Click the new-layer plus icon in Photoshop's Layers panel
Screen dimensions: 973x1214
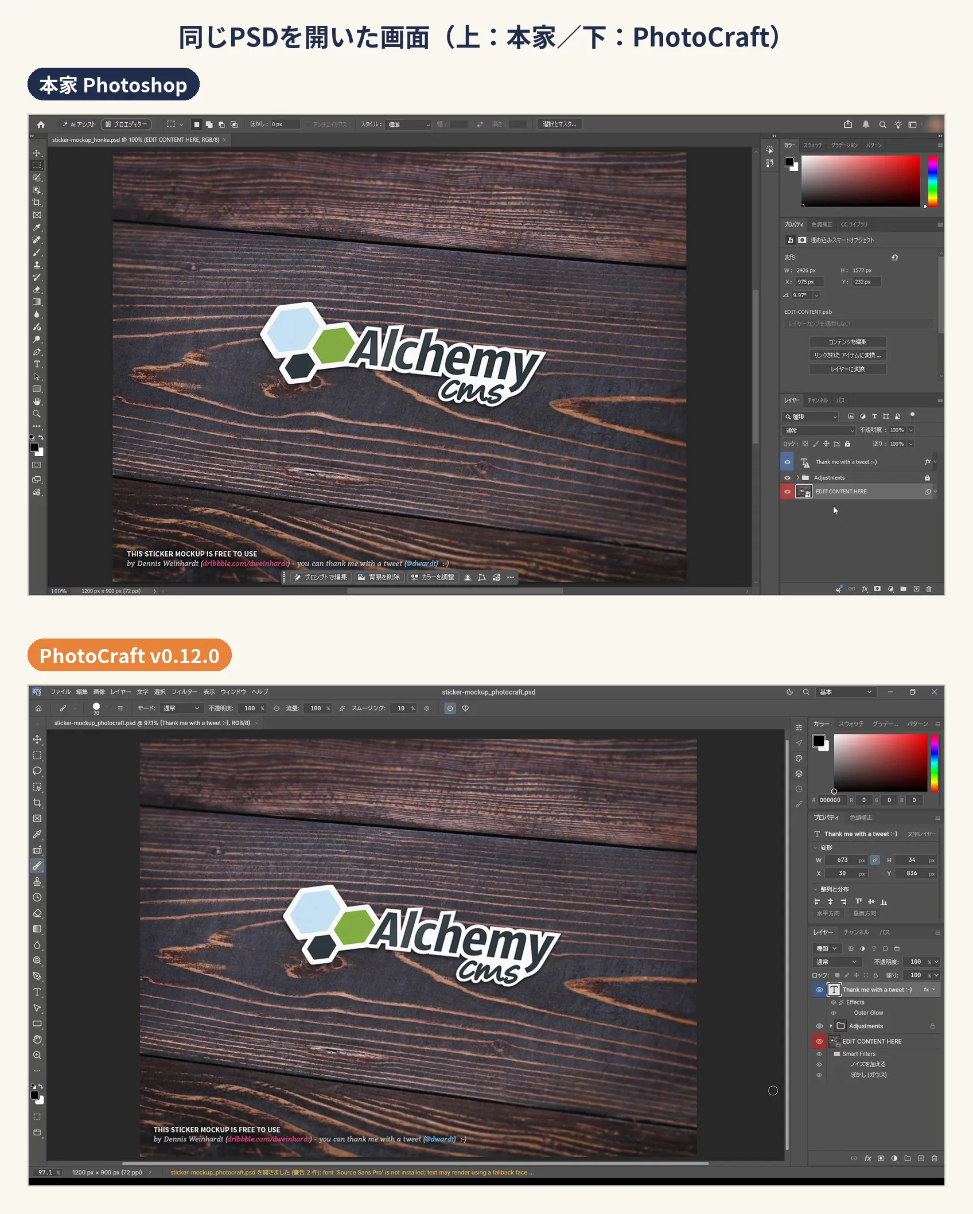pyautogui.click(x=916, y=589)
